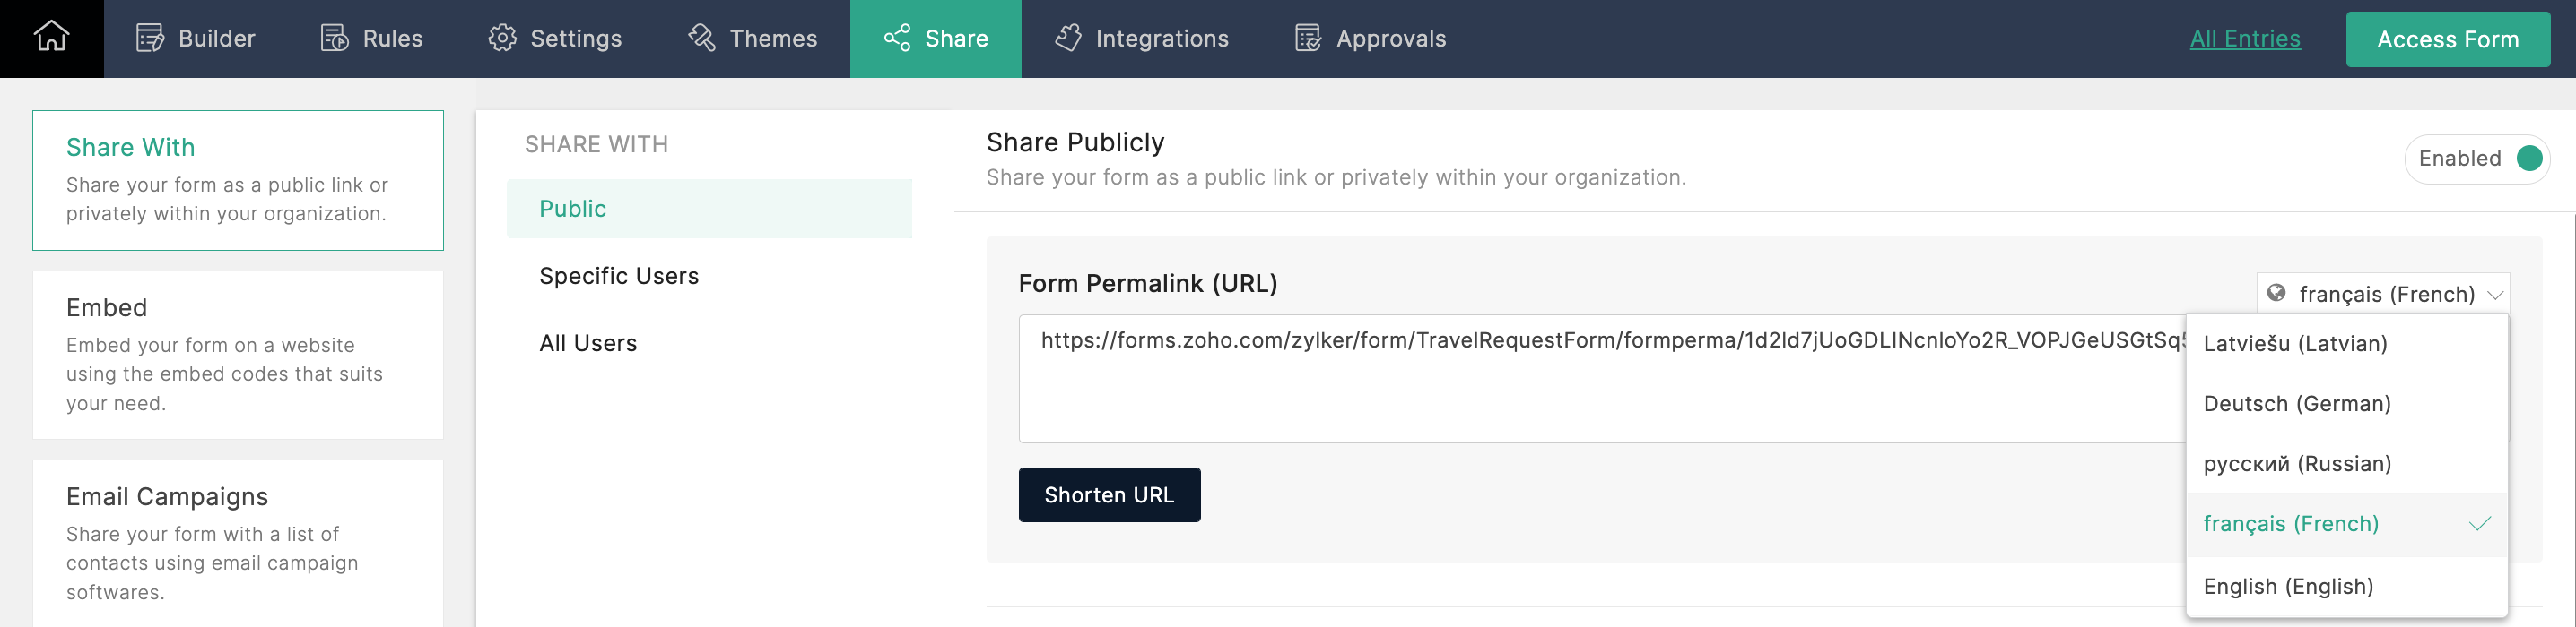Select the Share nodes icon

coord(897,38)
